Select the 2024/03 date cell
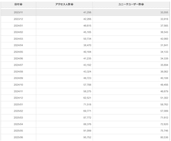Viewport: 171px width, 141px height. pos(18,39)
